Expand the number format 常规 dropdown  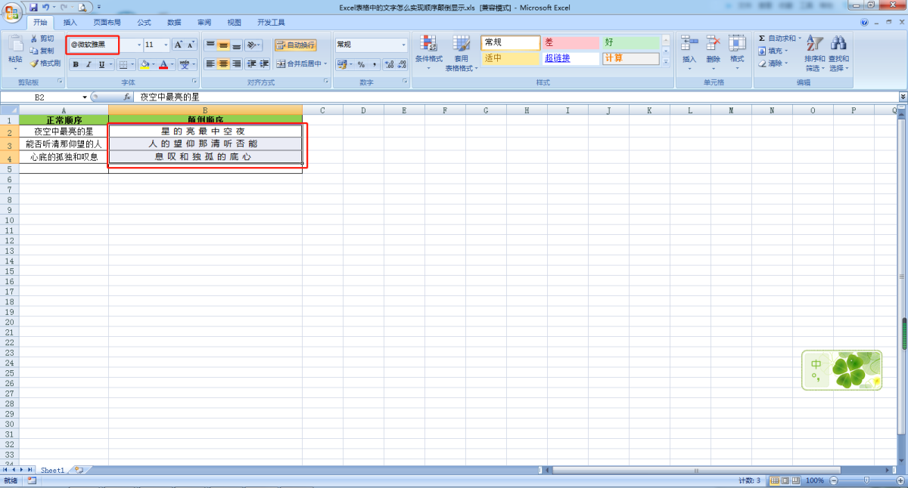pos(403,45)
